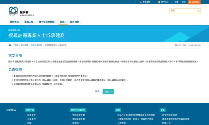Expand the 最新消息 navigation menu
Viewport: 209px width, 125px height.
15,22
